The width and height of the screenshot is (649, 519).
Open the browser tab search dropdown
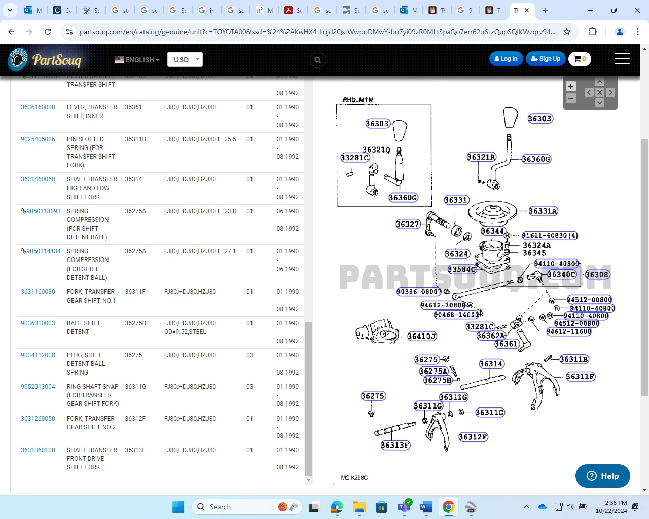point(10,10)
